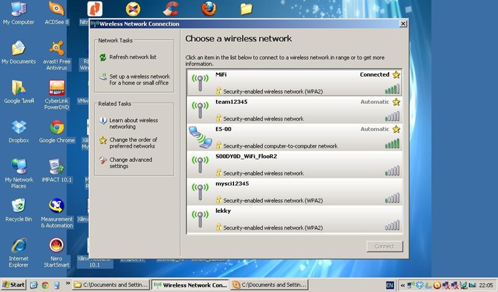This screenshot has height=292, width=498.
Task: Click the Connect button
Action: coord(384,247)
